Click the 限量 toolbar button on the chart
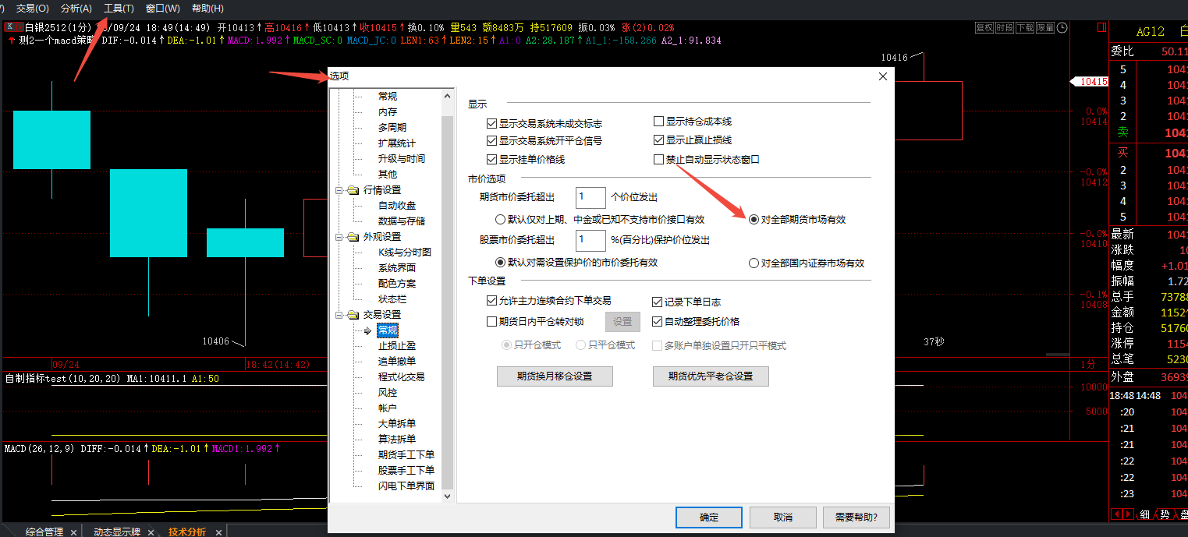 click(1045, 27)
